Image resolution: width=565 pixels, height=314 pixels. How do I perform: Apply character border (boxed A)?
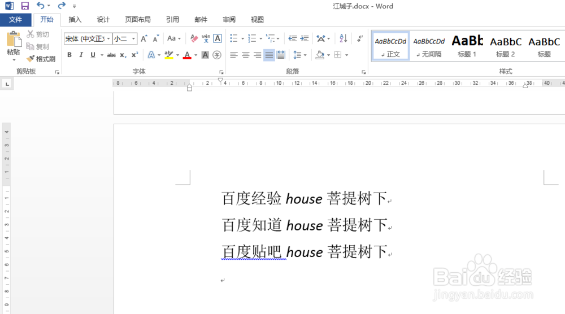point(218,38)
